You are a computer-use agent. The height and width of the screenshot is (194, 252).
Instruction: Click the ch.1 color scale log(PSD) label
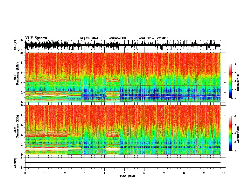[x=238, y=82]
